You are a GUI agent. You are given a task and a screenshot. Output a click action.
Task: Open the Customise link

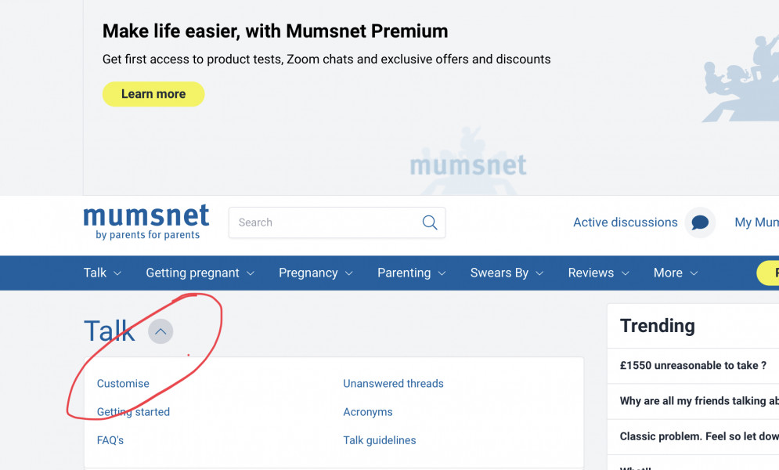tap(123, 384)
